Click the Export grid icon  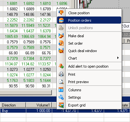click(61, 105)
